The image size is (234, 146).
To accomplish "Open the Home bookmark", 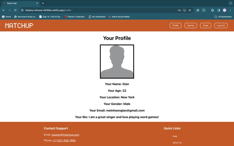I will point(6,17).
